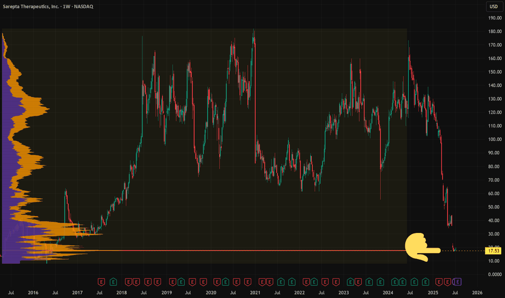Image resolution: width=505 pixels, height=298 pixels.
Task: Click the yellow 17.53 current price label
Action: click(x=494, y=251)
